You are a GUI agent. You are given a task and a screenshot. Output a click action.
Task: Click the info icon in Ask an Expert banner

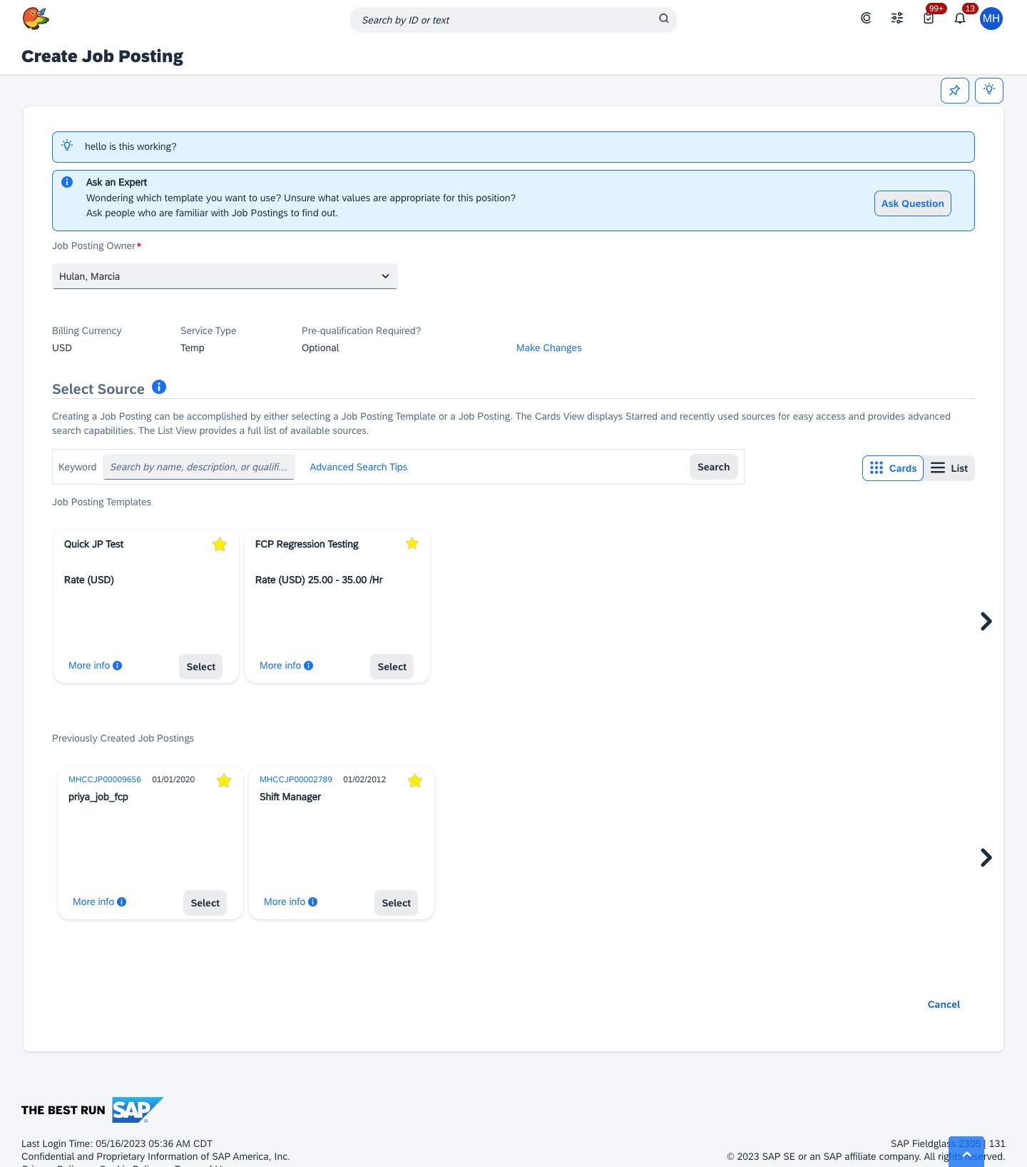[x=67, y=182]
